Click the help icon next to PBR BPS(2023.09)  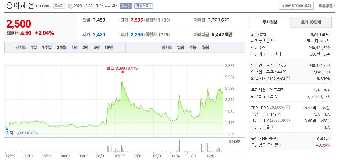click(x=289, y=121)
